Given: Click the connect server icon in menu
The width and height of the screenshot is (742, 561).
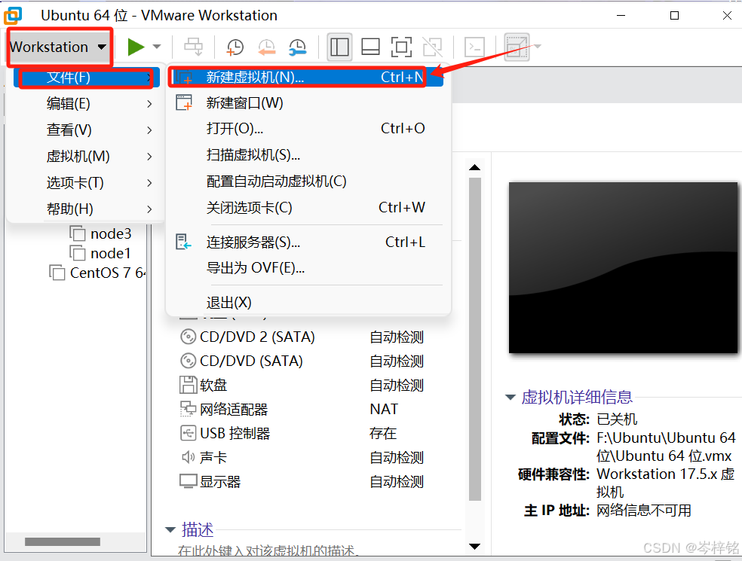Looking at the screenshot, I should tap(183, 242).
